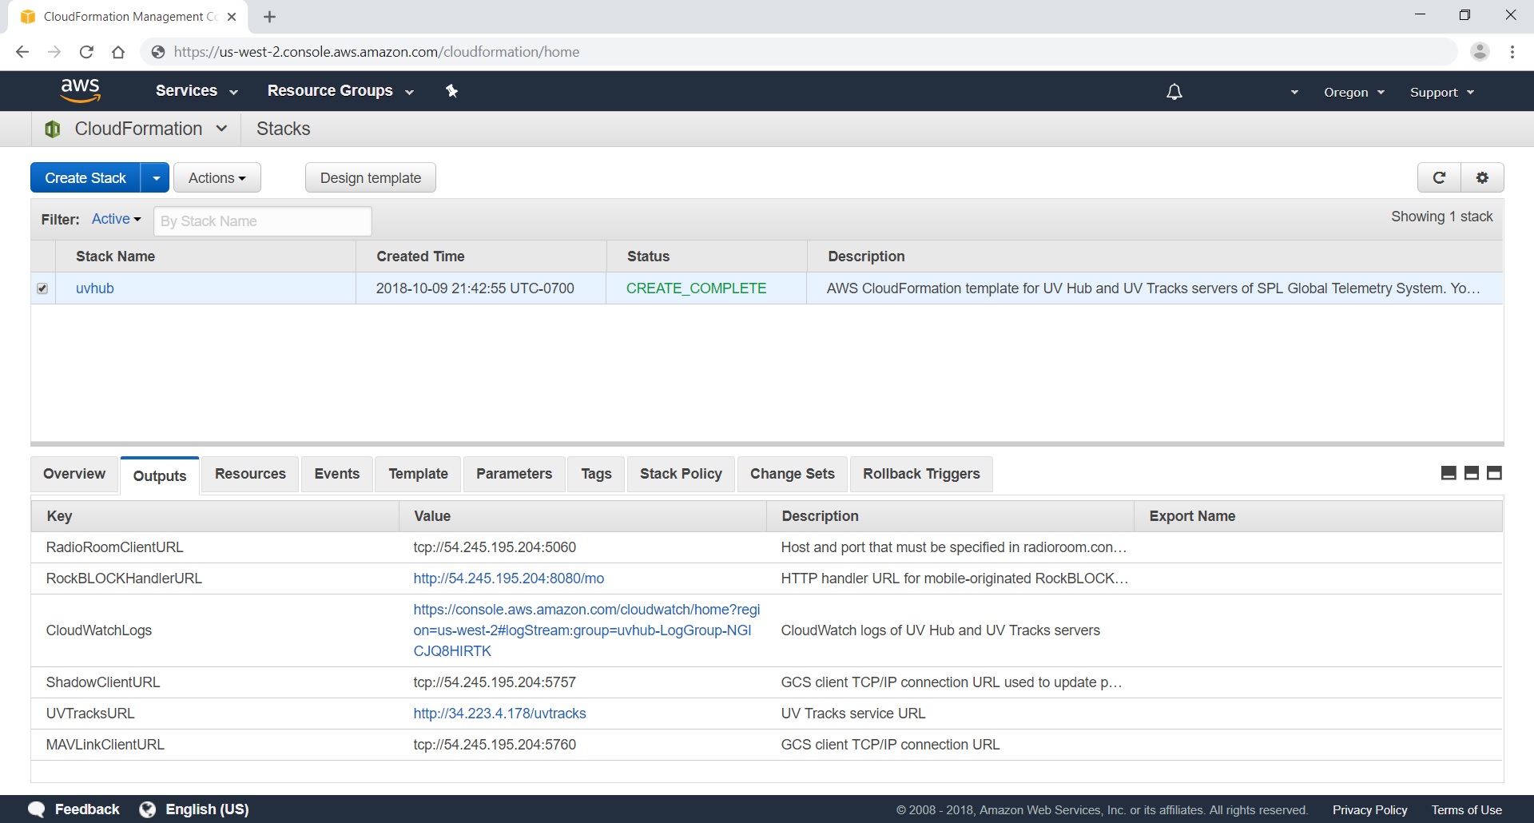Image resolution: width=1534 pixels, height=823 pixels.
Task: Click the CloudFormation service cube icon
Action: pos(53,129)
